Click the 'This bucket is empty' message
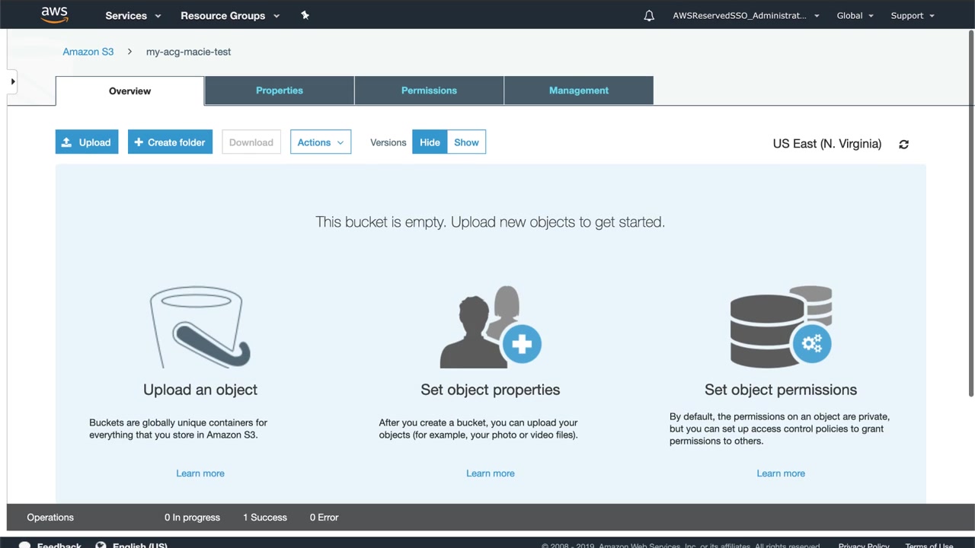This screenshot has width=975, height=548. click(x=491, y=222)
